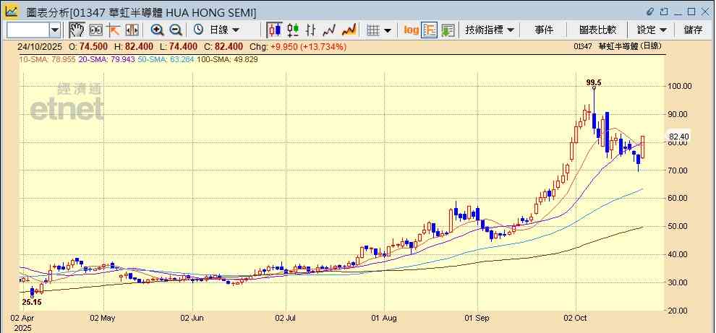Click the green arrow export icon
The width and height of the screenshot is (716, 333).
pos(448,30)
